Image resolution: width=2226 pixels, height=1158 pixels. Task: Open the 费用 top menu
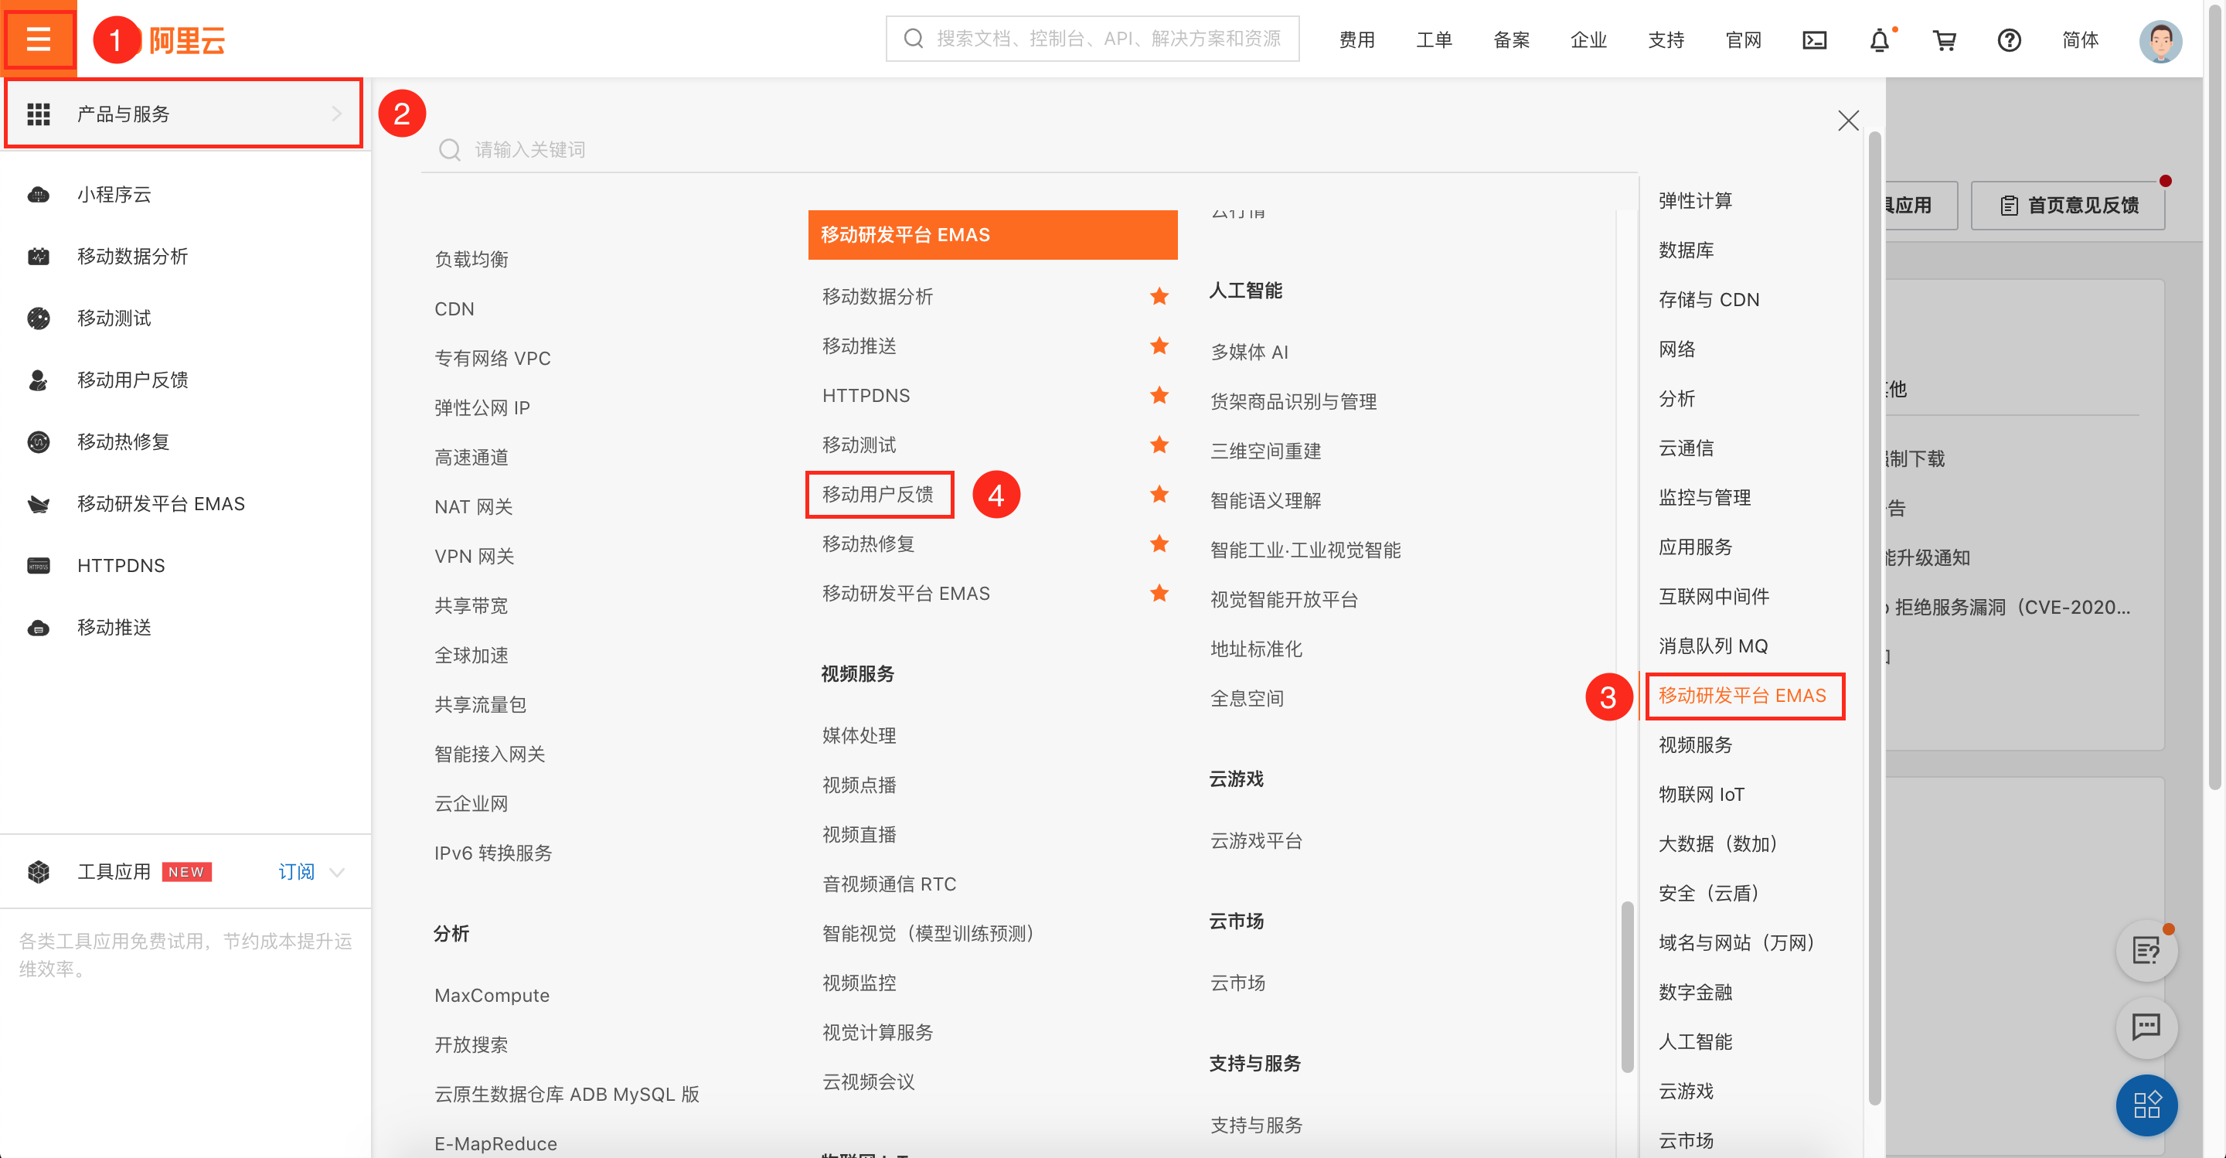1356,39
